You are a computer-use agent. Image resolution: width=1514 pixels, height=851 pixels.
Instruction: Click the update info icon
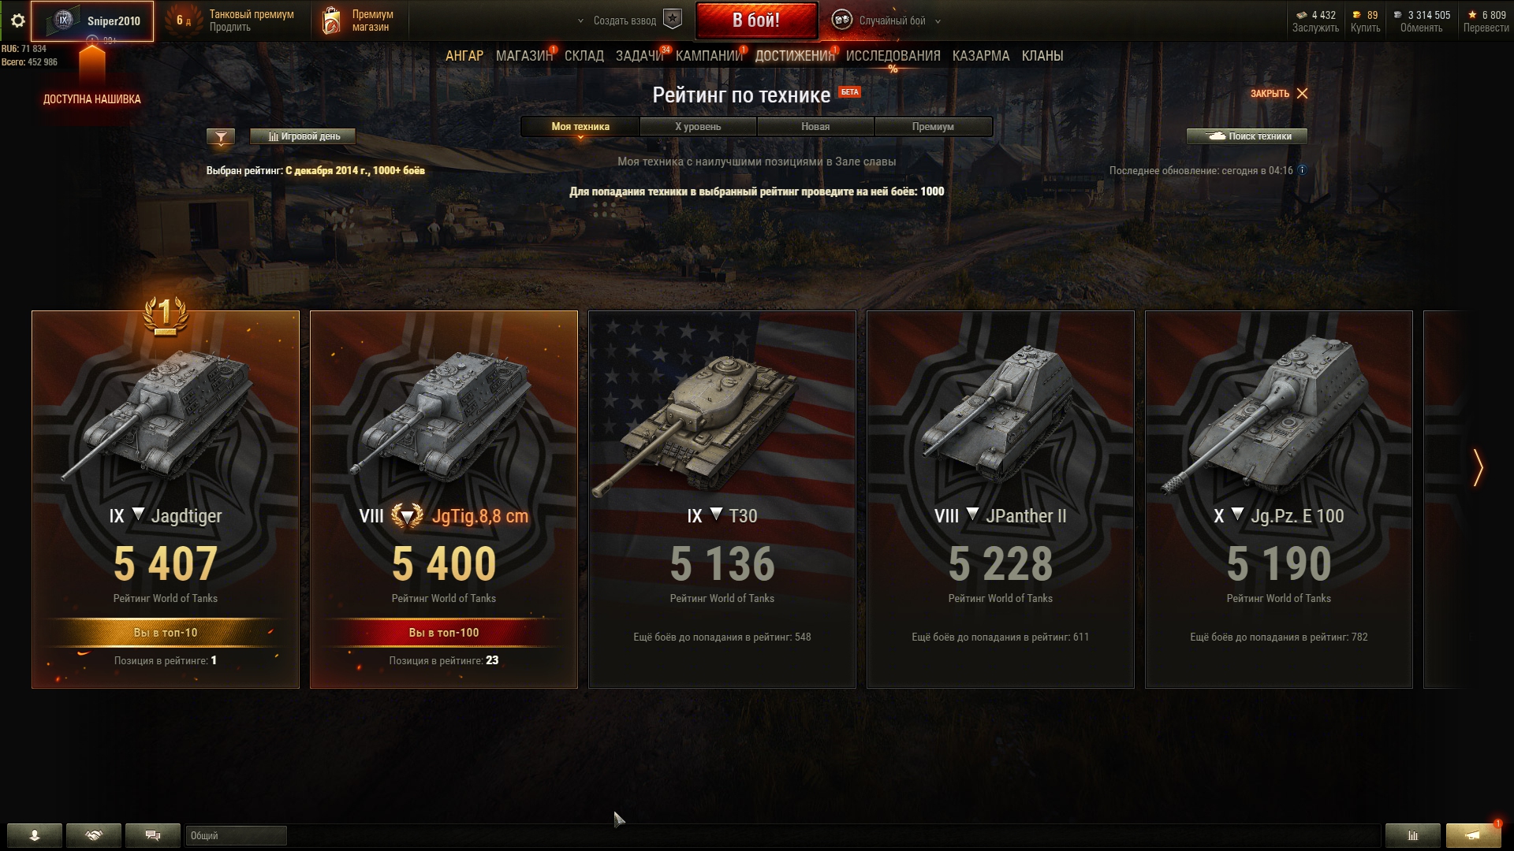pos(1302,170)
